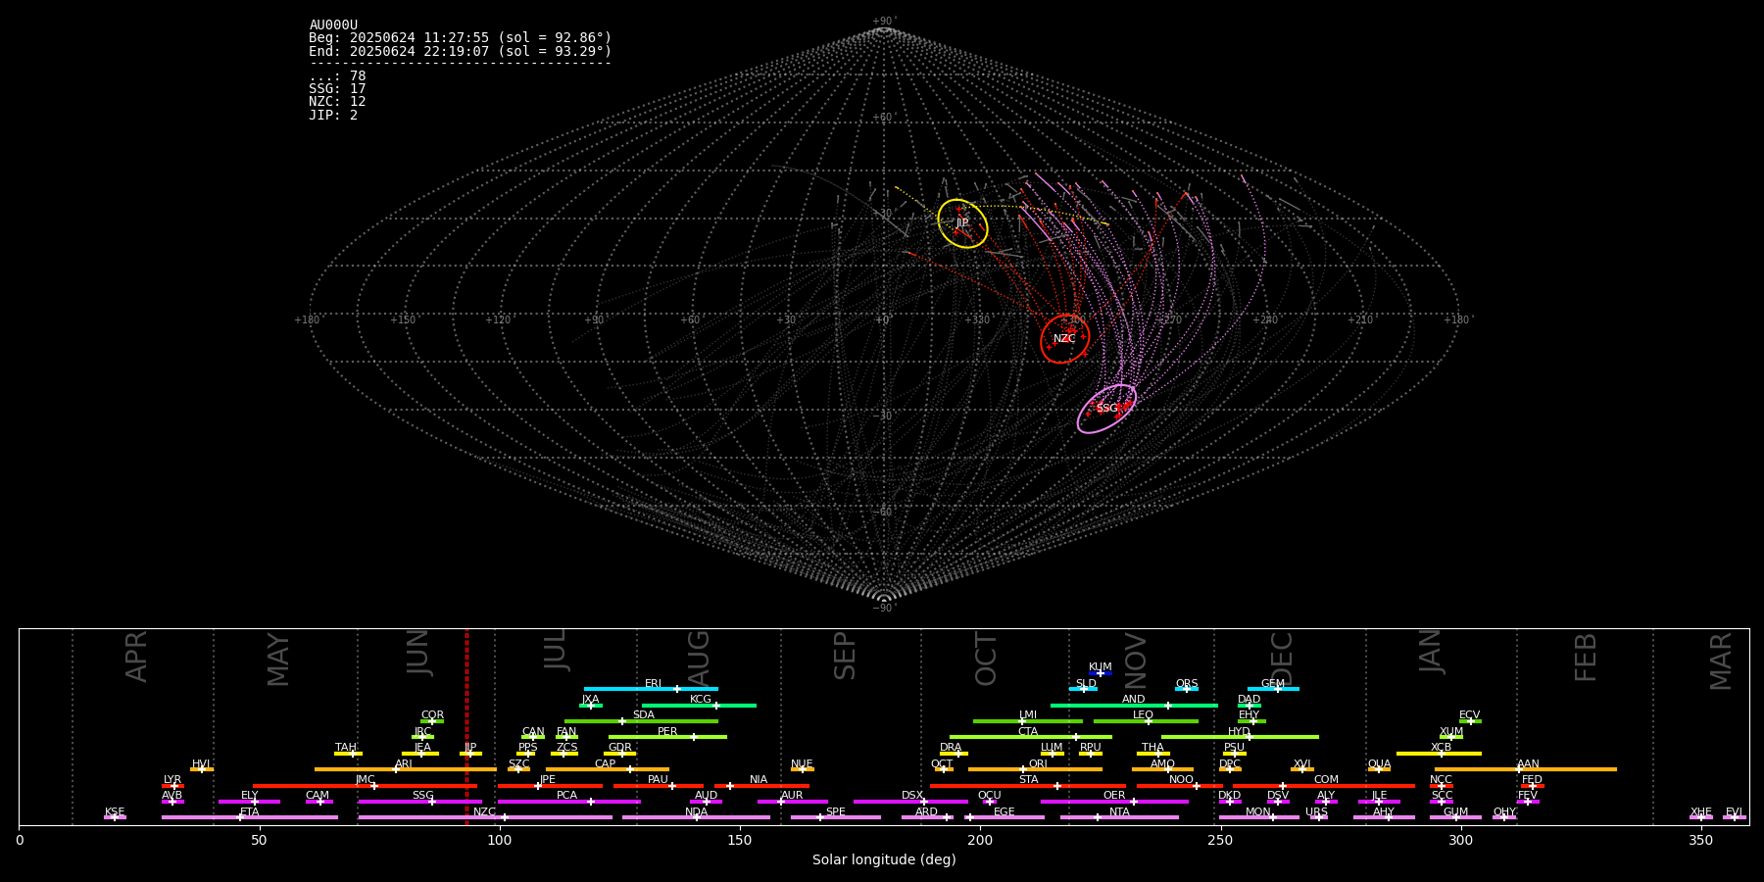Select the COM shower bar label
This screenshot has height=882, width=1764.
tap(1326, 780)
